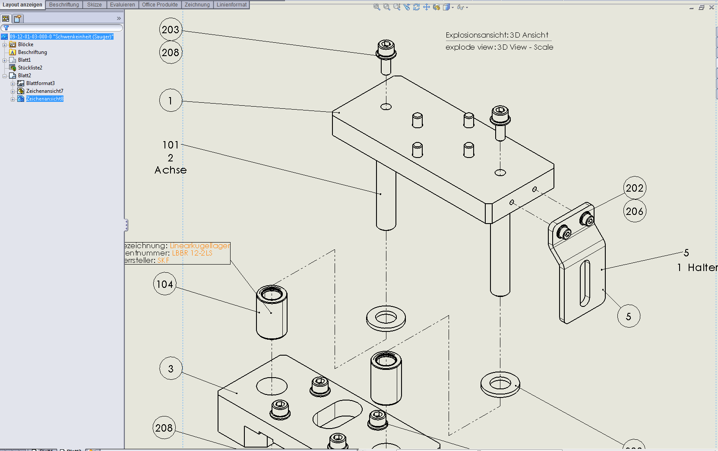Image resolution: width=718 pixels, height=451 pixels.
Task: Open display style cube dropdown arrow
Action: 452,7
